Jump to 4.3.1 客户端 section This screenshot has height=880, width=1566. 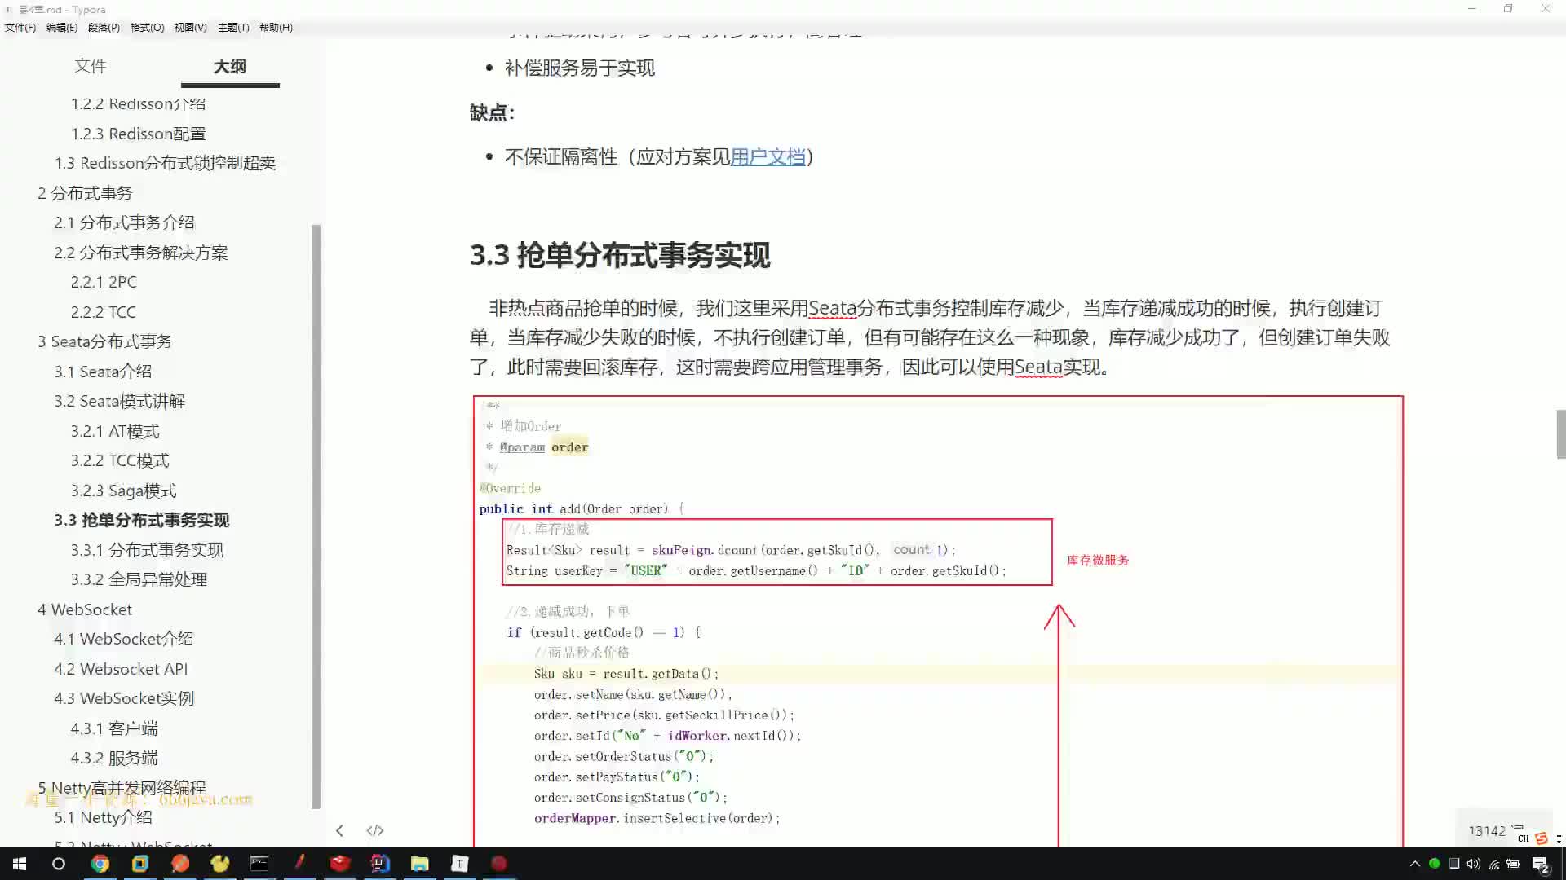coord(114,728)
